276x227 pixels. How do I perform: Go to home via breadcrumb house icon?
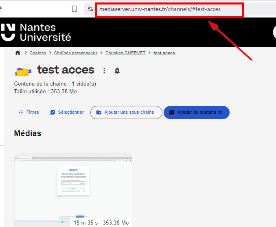(x=18, y=53)
